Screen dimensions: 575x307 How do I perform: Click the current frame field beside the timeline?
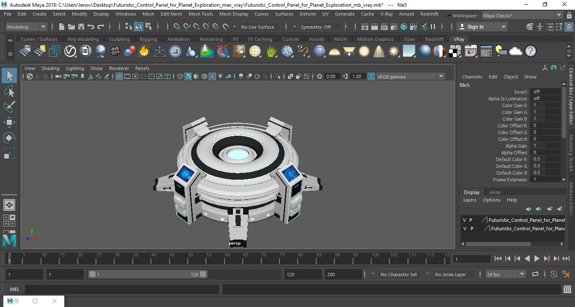click(471, 259)
